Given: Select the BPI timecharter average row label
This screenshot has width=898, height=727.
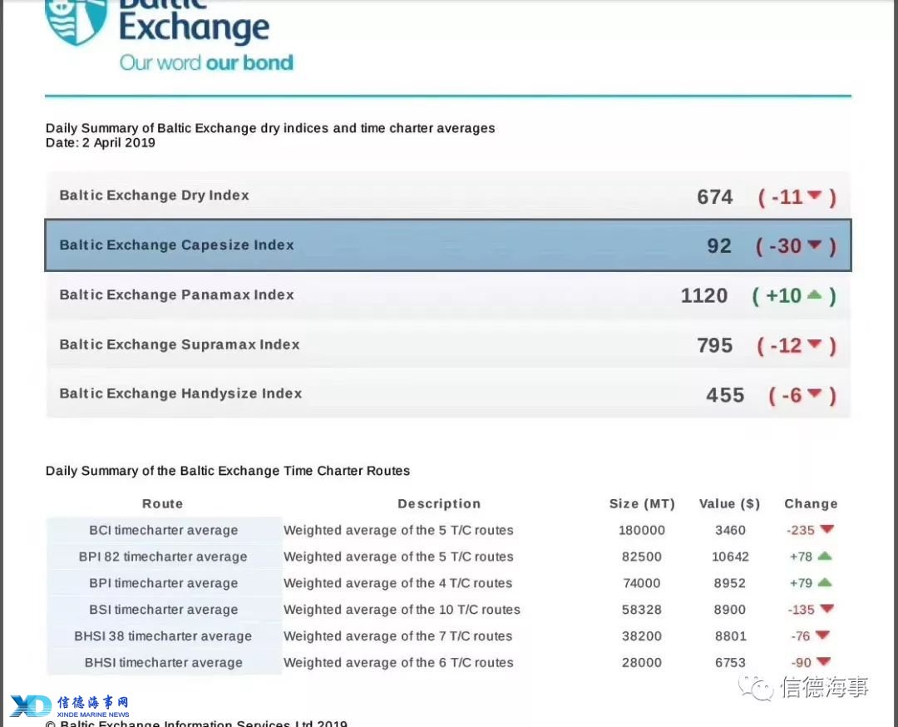Looking at the screenshot, I should [x=163, y=582].
